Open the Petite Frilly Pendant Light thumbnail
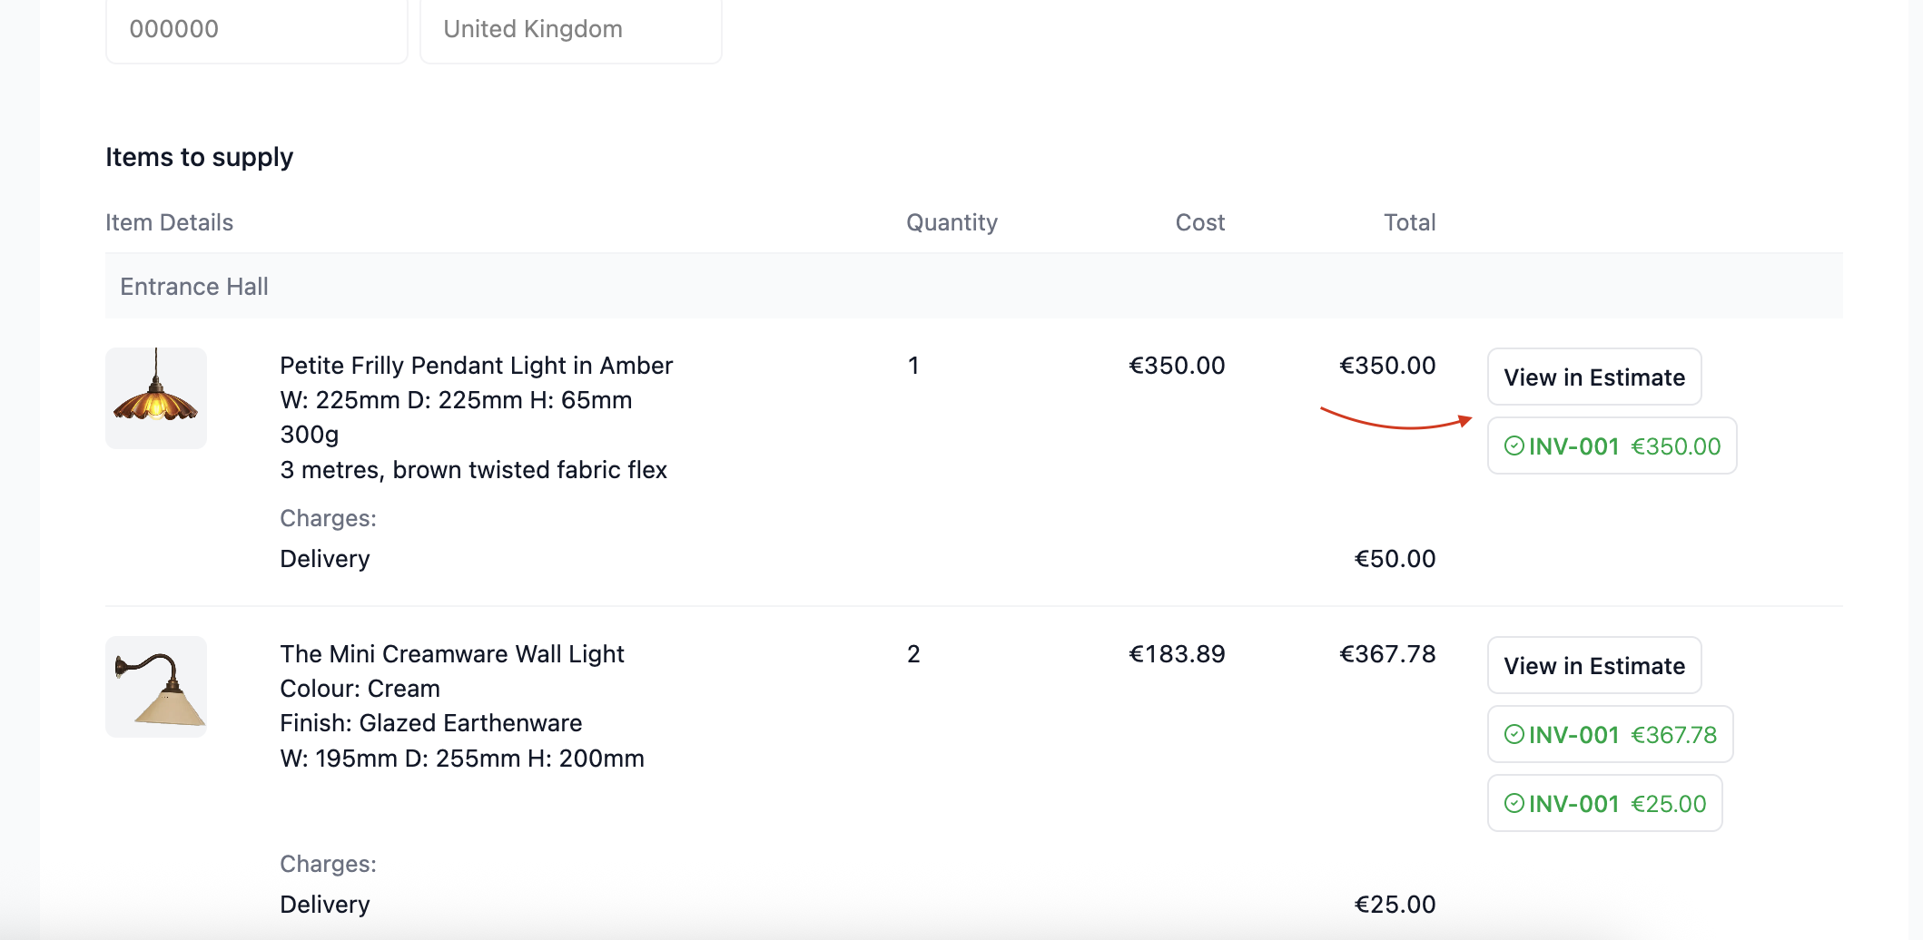 coord(156,397)
